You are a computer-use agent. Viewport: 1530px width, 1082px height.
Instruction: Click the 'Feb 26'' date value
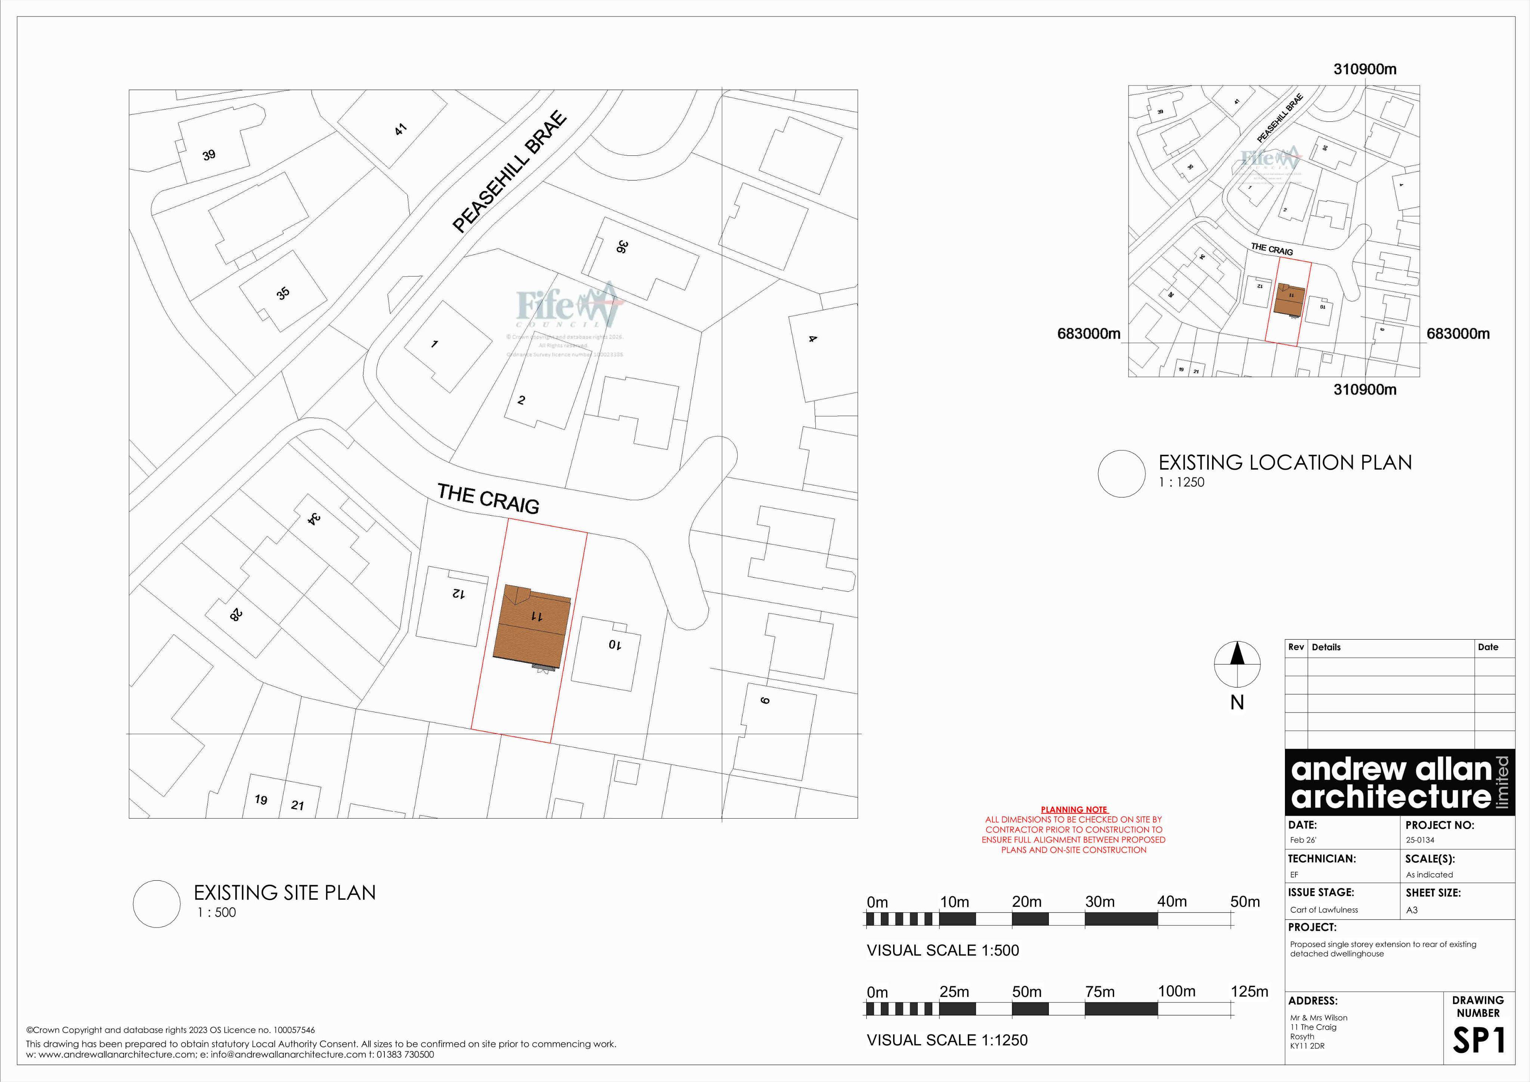coord(1303,840)
